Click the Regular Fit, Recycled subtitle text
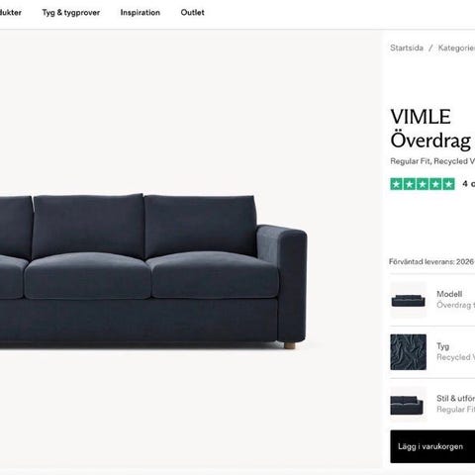Screen dimensions: 475x475 pyautogui.click(x=432, y=161)
